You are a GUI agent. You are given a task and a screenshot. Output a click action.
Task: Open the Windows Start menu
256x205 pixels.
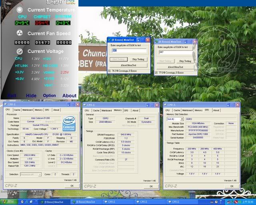(x=8, y=202)
